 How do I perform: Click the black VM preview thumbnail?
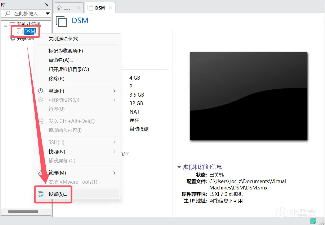click(248, 96)
